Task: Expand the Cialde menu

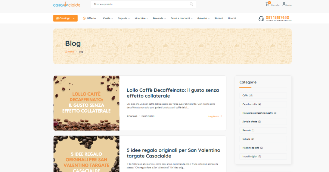Action: (108, 18)
